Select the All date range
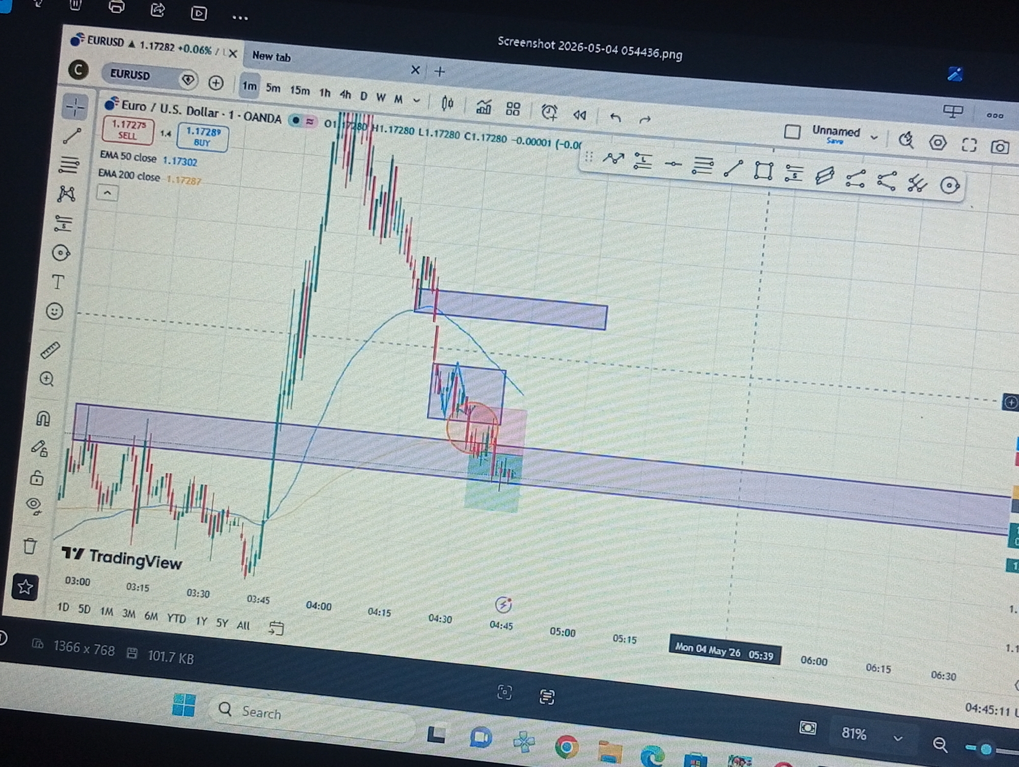This screenshot has height=767, width=1019. coord(244,625)
